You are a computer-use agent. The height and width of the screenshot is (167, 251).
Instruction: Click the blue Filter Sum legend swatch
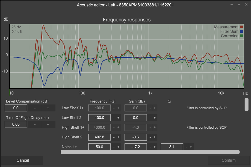[x=242, y=32]
